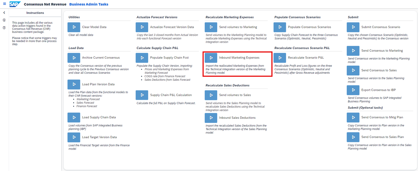Click the 'Export Consensus to IBP' label
The width and height of the screenshot is (418, 171).
(379, 90)
